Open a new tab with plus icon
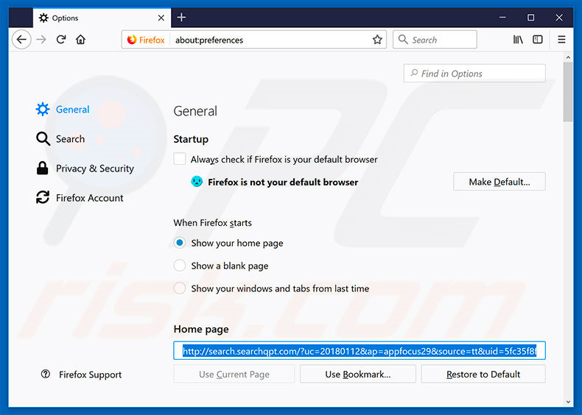The image size is (582, 415). pyautogui.click(x=181, y=17)
